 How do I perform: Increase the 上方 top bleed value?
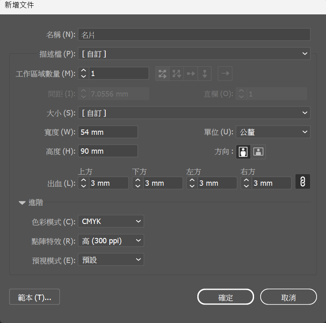tap(83, 180)
